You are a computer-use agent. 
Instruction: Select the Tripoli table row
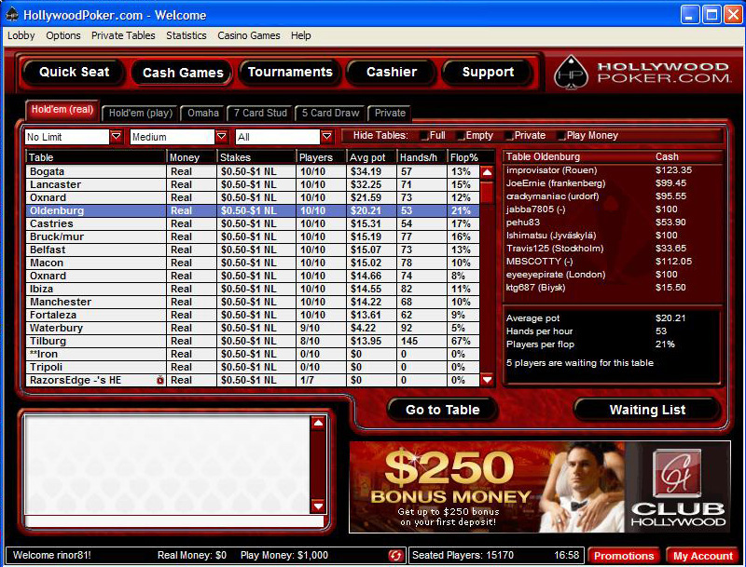click(253, 367)
